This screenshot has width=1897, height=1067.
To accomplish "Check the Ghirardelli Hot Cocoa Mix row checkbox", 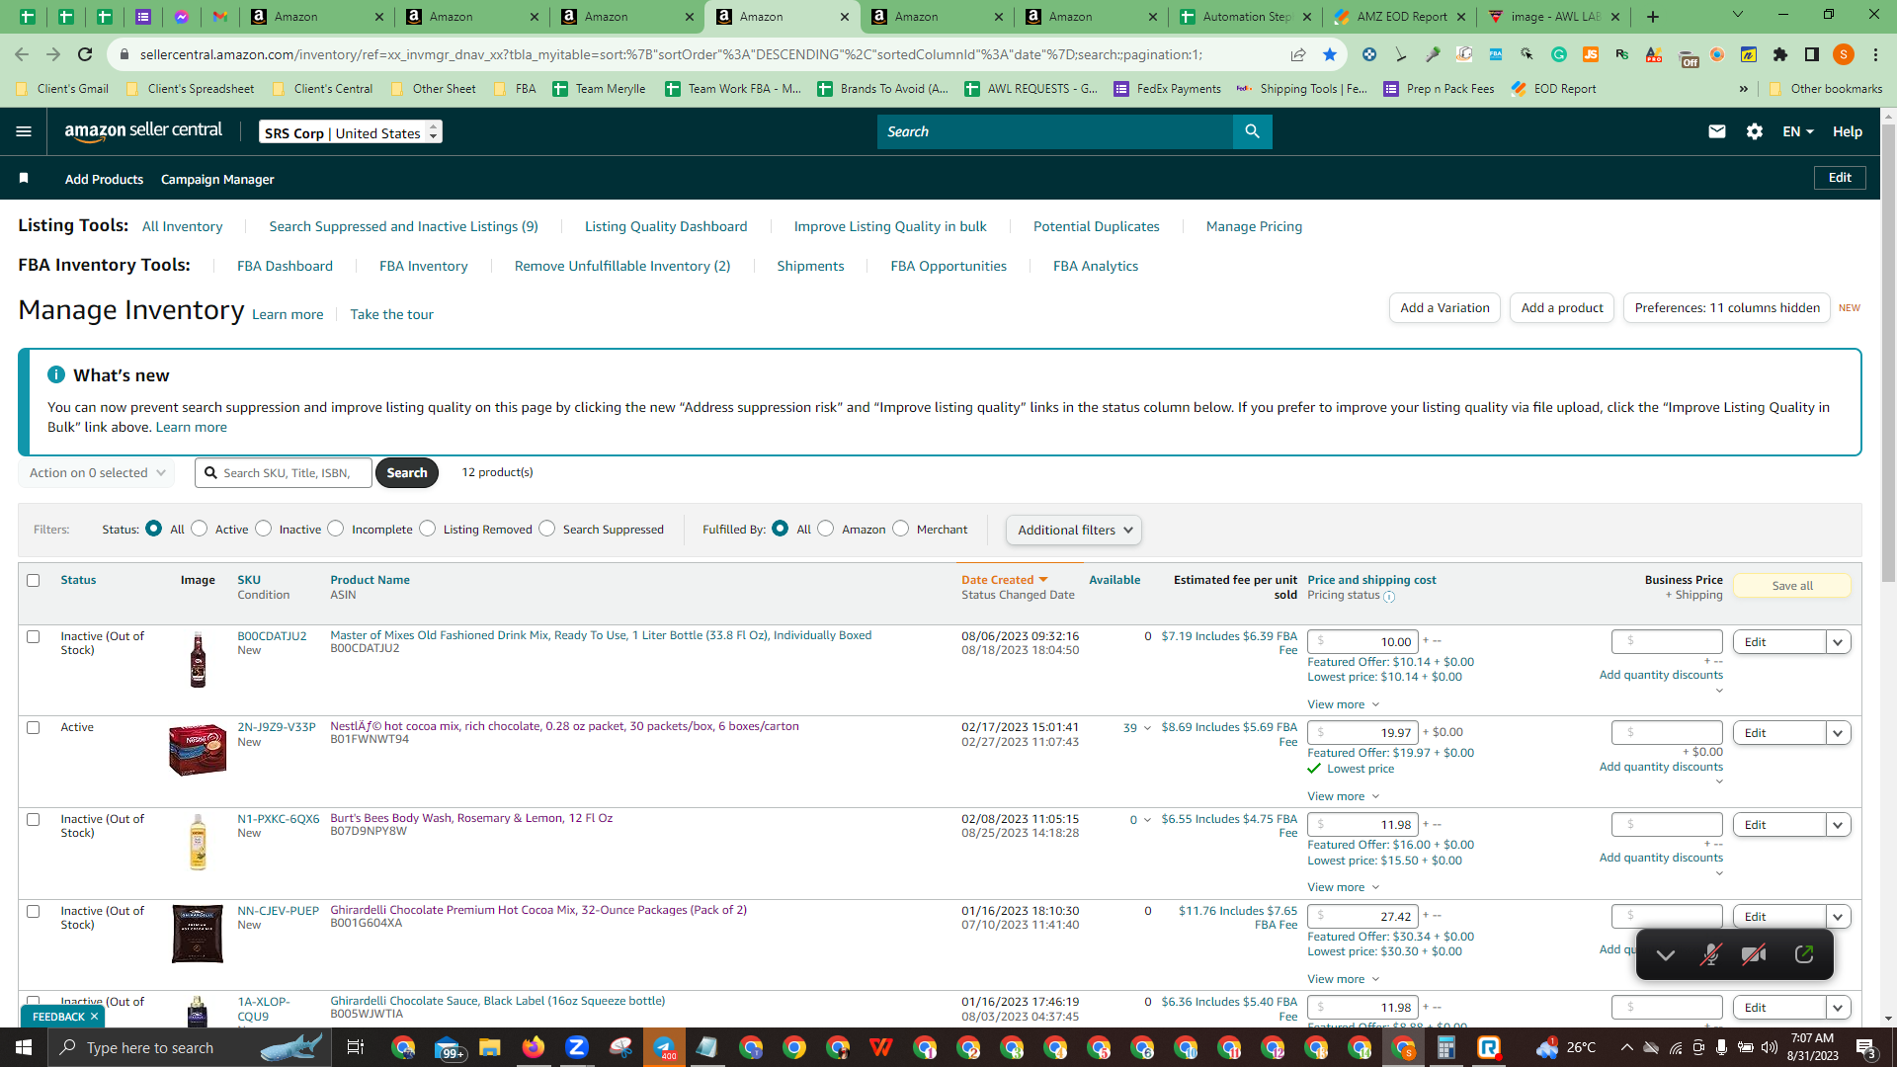I will coord(34,911).
